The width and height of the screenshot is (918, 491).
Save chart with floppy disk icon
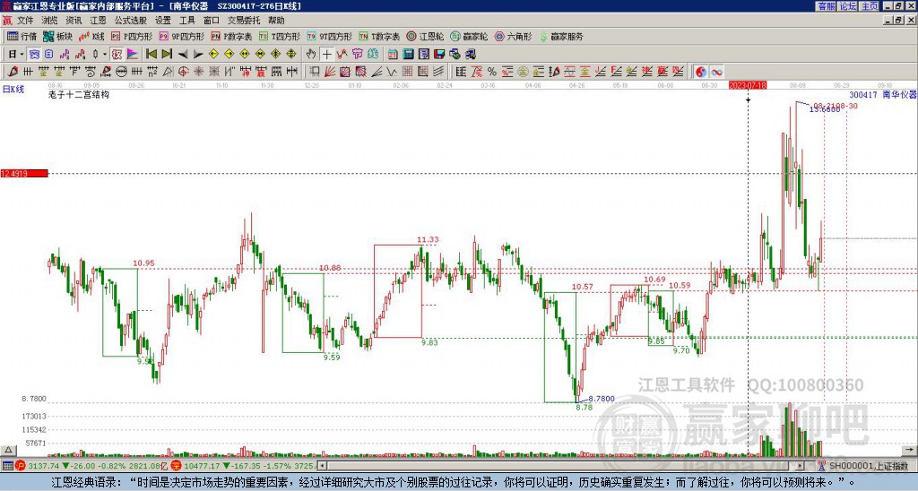point(439,55)
